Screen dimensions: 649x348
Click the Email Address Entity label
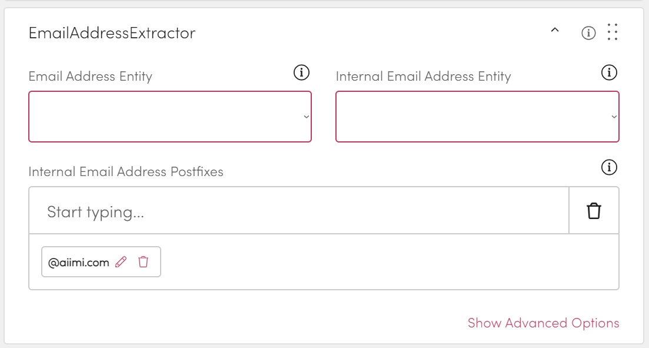pyautogui.click(x=90, y=76)
